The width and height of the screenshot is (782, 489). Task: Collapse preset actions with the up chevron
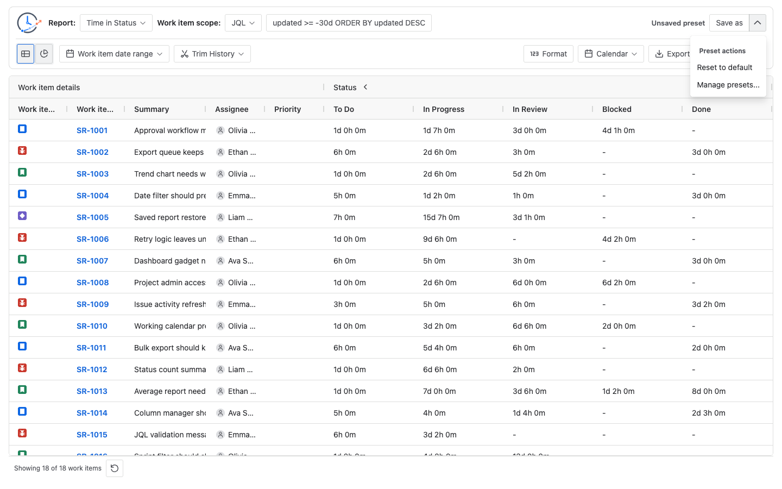click(758, 23)
